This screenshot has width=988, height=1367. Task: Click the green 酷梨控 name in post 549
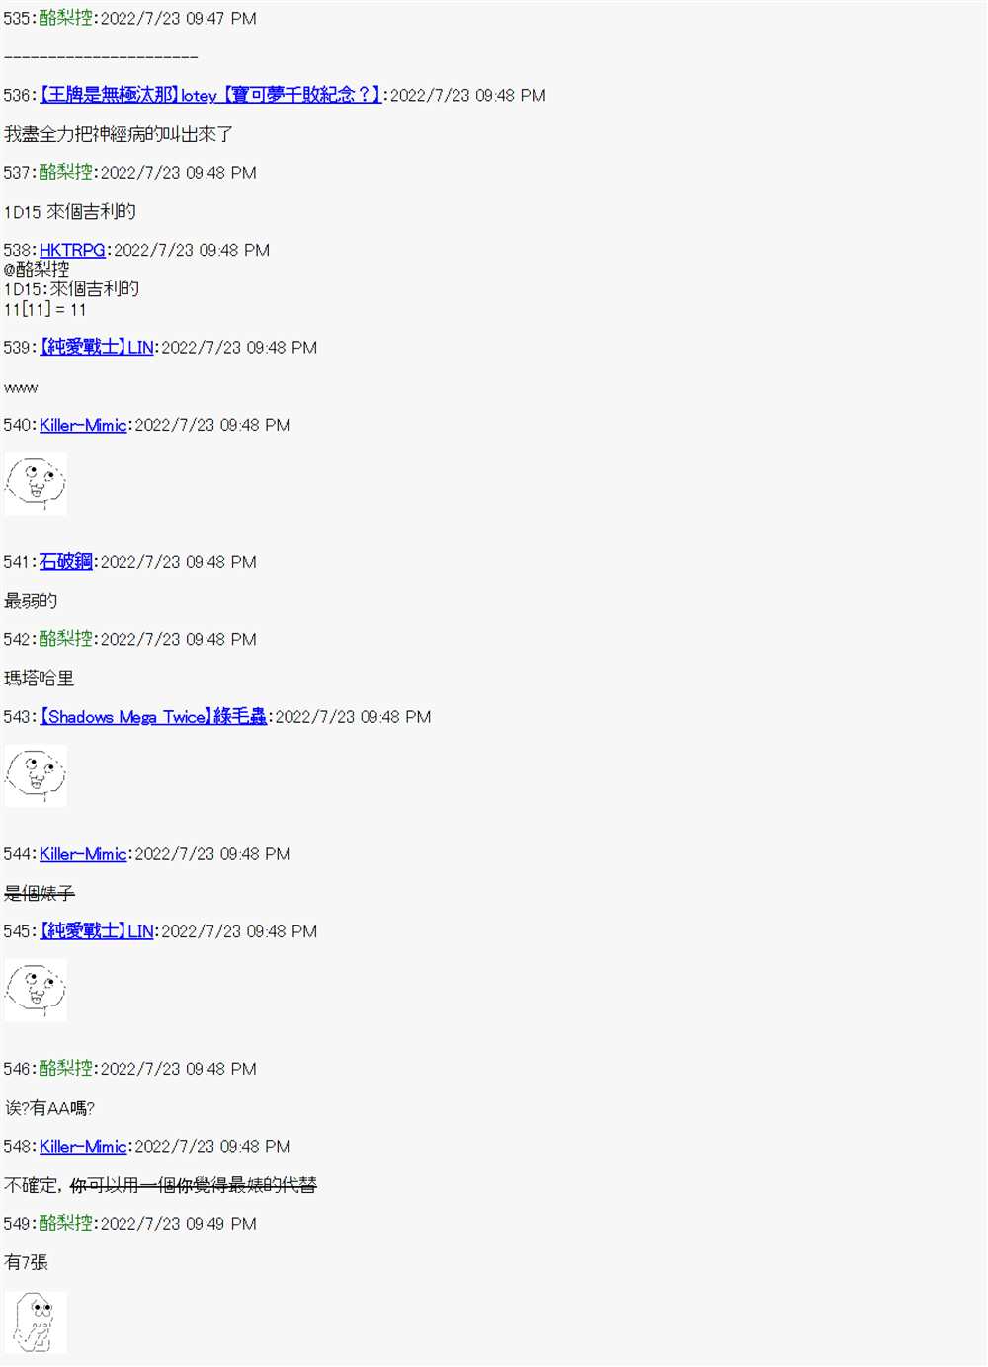pyautogui.click(x=66, y=1223)
